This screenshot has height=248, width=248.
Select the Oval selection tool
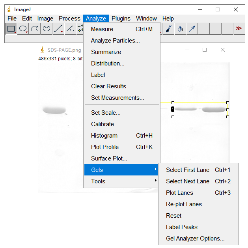[23, 28]
